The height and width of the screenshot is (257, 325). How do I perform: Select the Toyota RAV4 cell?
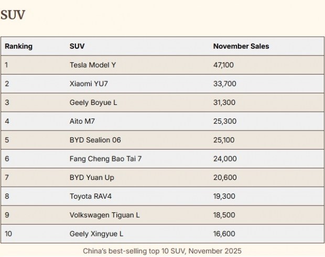pos(91,196)
